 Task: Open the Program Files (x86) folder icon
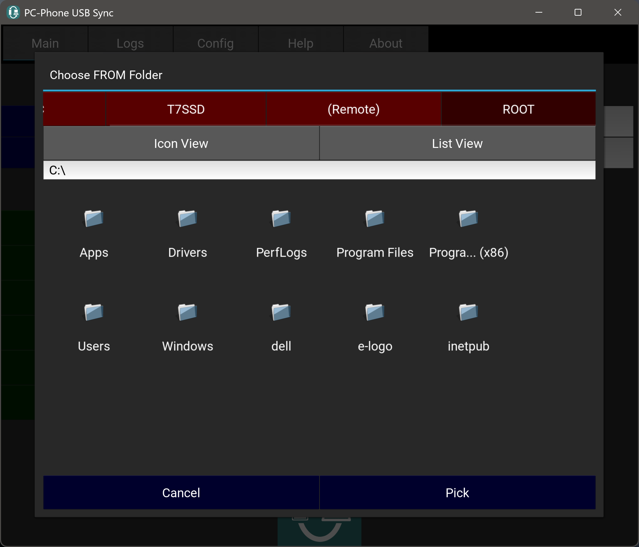tap(468, 219)
